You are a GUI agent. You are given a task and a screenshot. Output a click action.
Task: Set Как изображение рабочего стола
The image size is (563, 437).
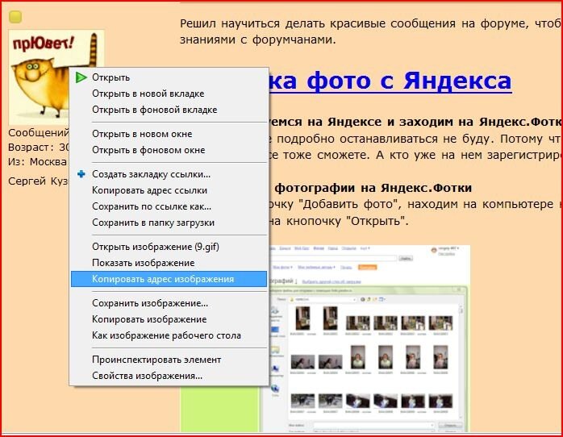(x=166, y=335)
